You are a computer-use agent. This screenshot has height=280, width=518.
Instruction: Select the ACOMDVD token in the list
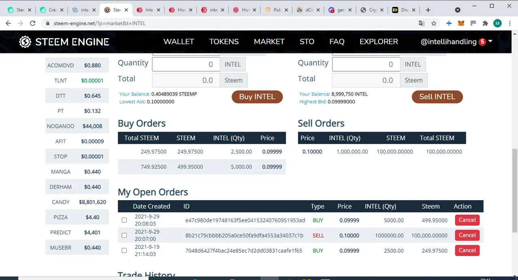tap(77, 65)
